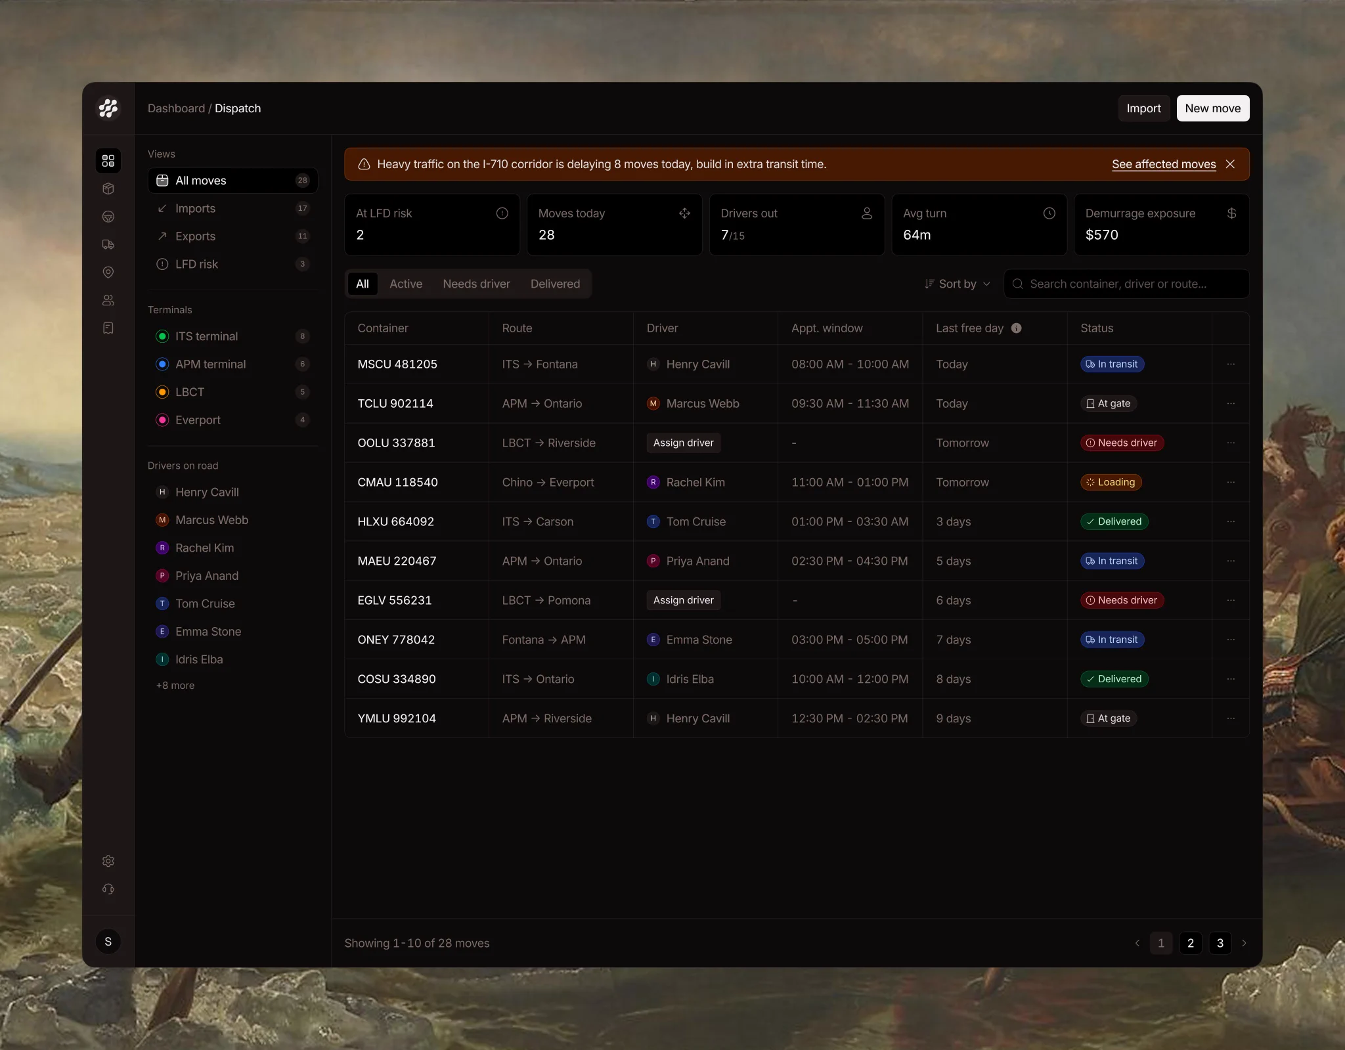Assign driver for EGLV 556231
The image size is (1345, 1050).
[684, 600]
